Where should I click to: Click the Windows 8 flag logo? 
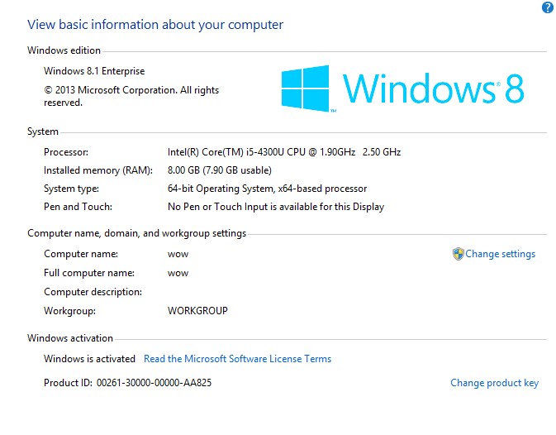(306, 88)
